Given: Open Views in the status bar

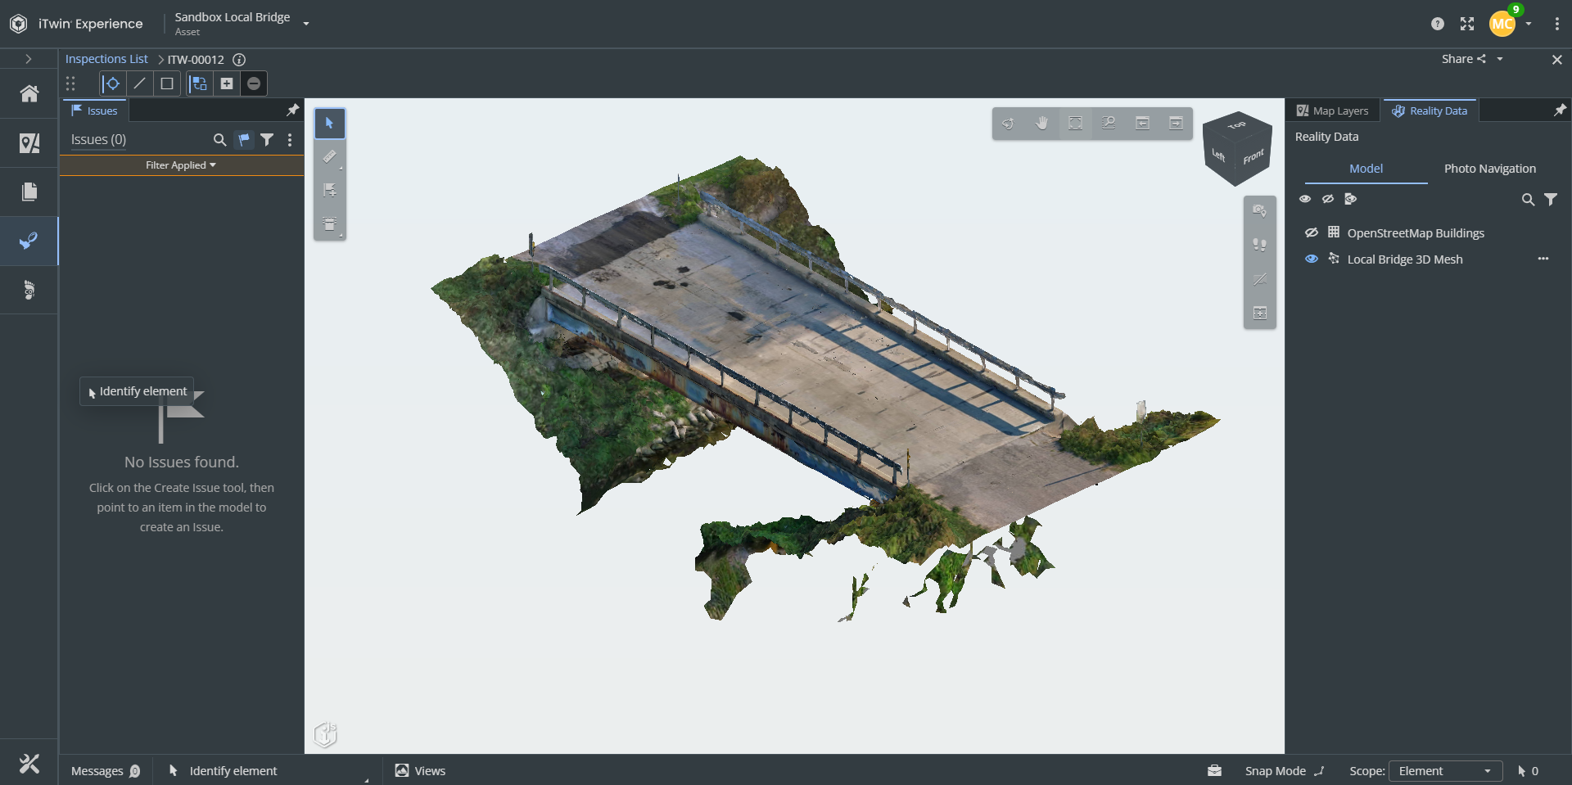Looking at the screenshot, I should click(421, 771).
